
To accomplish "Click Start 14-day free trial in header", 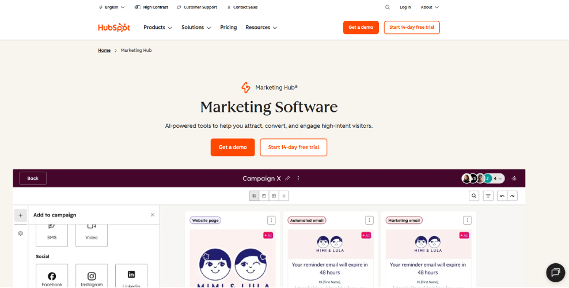I will point(412,28).
